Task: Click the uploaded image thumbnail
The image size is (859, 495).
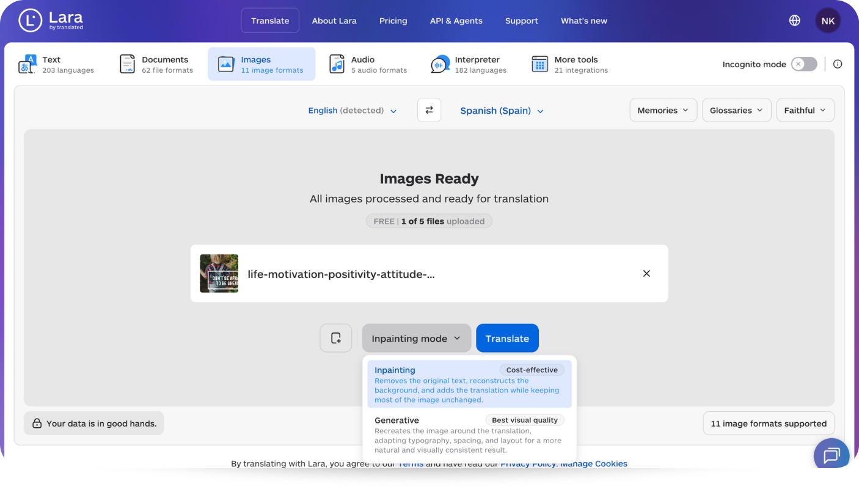Action: click(219, 274)
